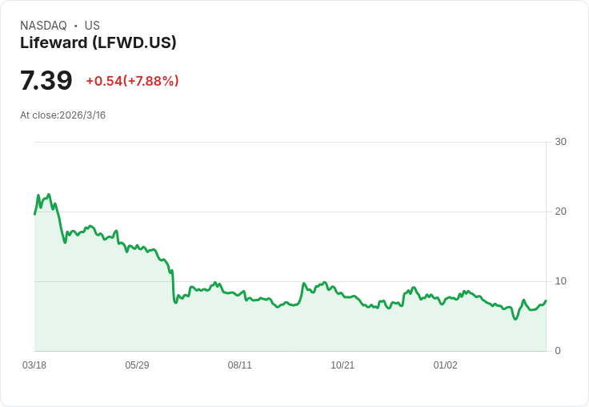Click the 0 value on the y-axis
The height and width of the screenshot is (407, 589).
coord(558,351)
